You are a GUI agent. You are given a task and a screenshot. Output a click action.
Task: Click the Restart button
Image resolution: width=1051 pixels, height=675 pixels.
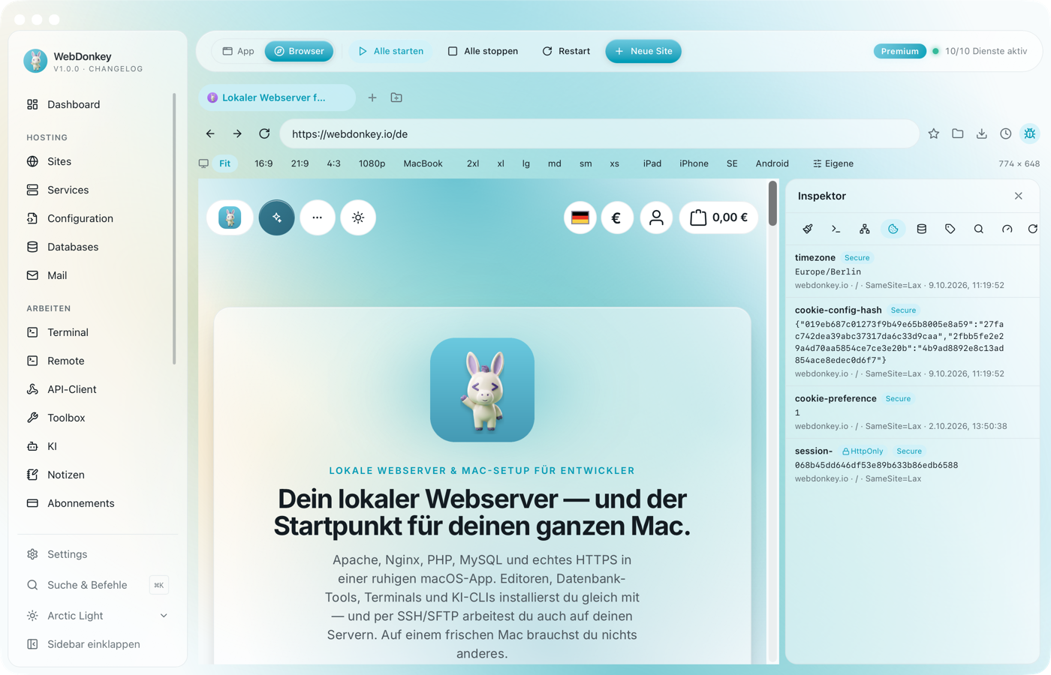pyautogui.click(x=566, y=51)
